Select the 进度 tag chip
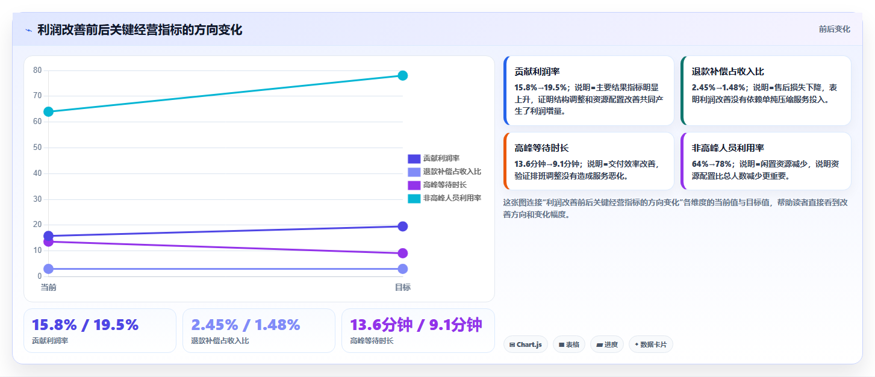Viewport: 875px width, 377px height. [607, 344]
